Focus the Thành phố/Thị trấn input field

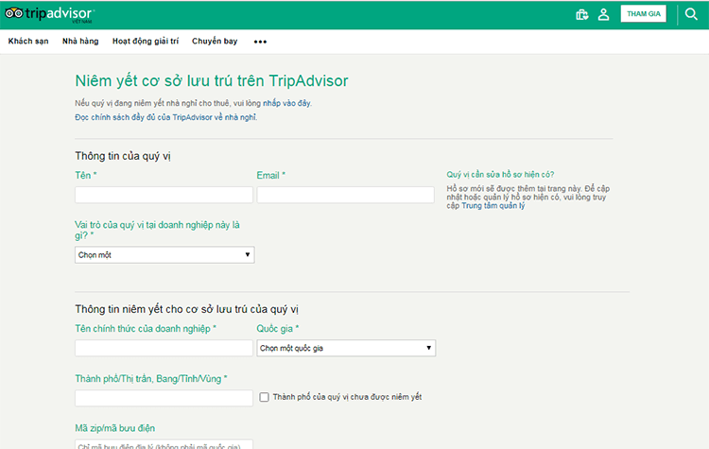pos(164,398)
